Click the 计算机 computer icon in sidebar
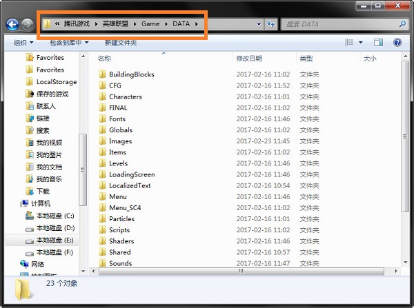 point(24,203)
